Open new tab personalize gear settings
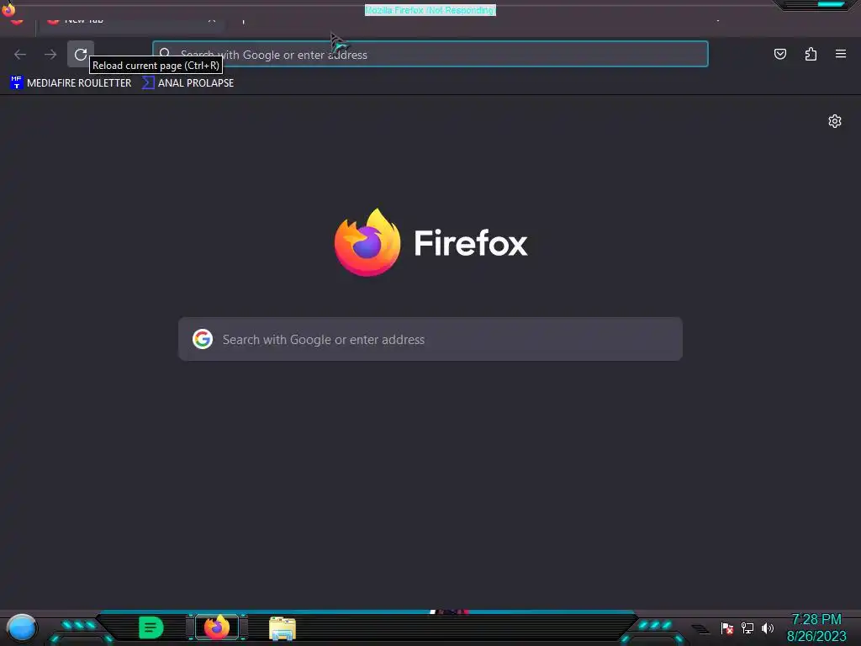 pyautogui.click(x=835, y=121)
